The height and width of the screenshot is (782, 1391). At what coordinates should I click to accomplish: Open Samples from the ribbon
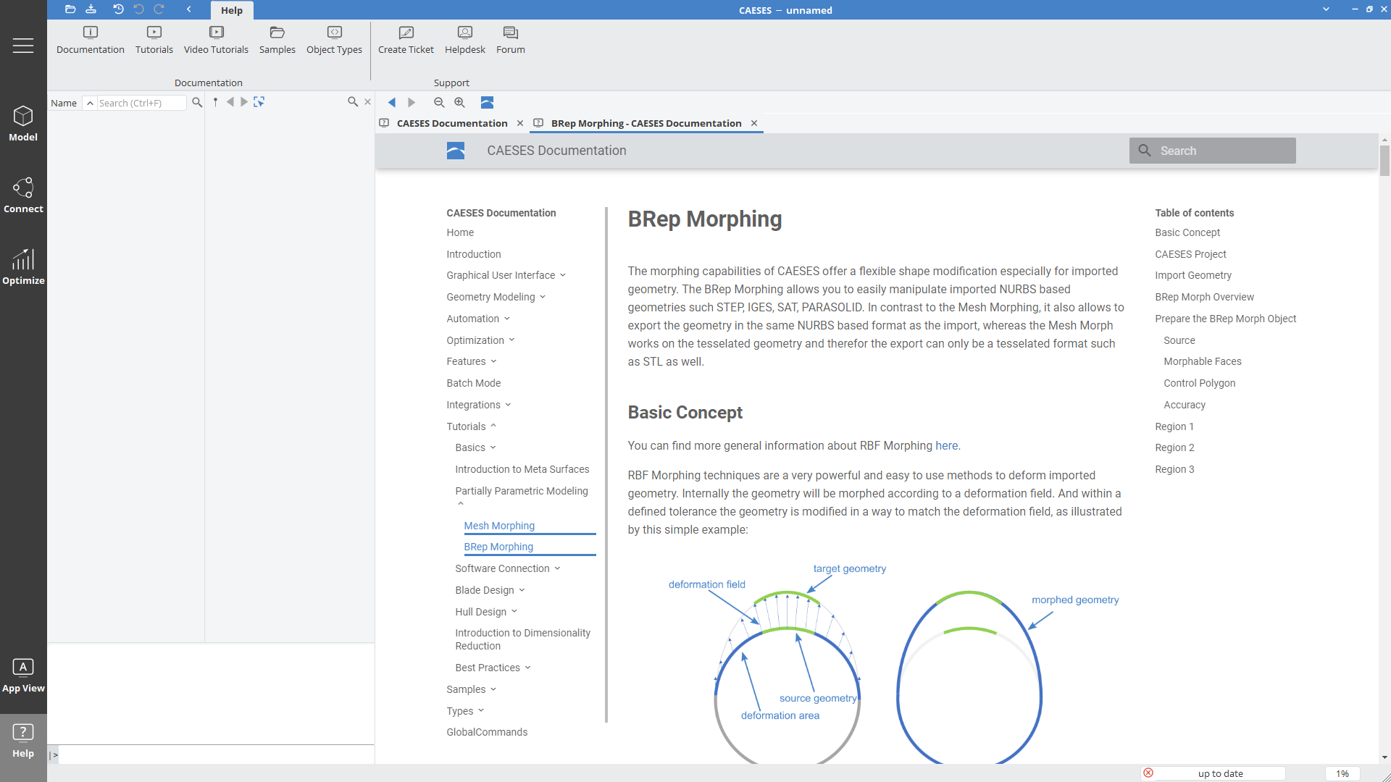click(x=277, y=41)
